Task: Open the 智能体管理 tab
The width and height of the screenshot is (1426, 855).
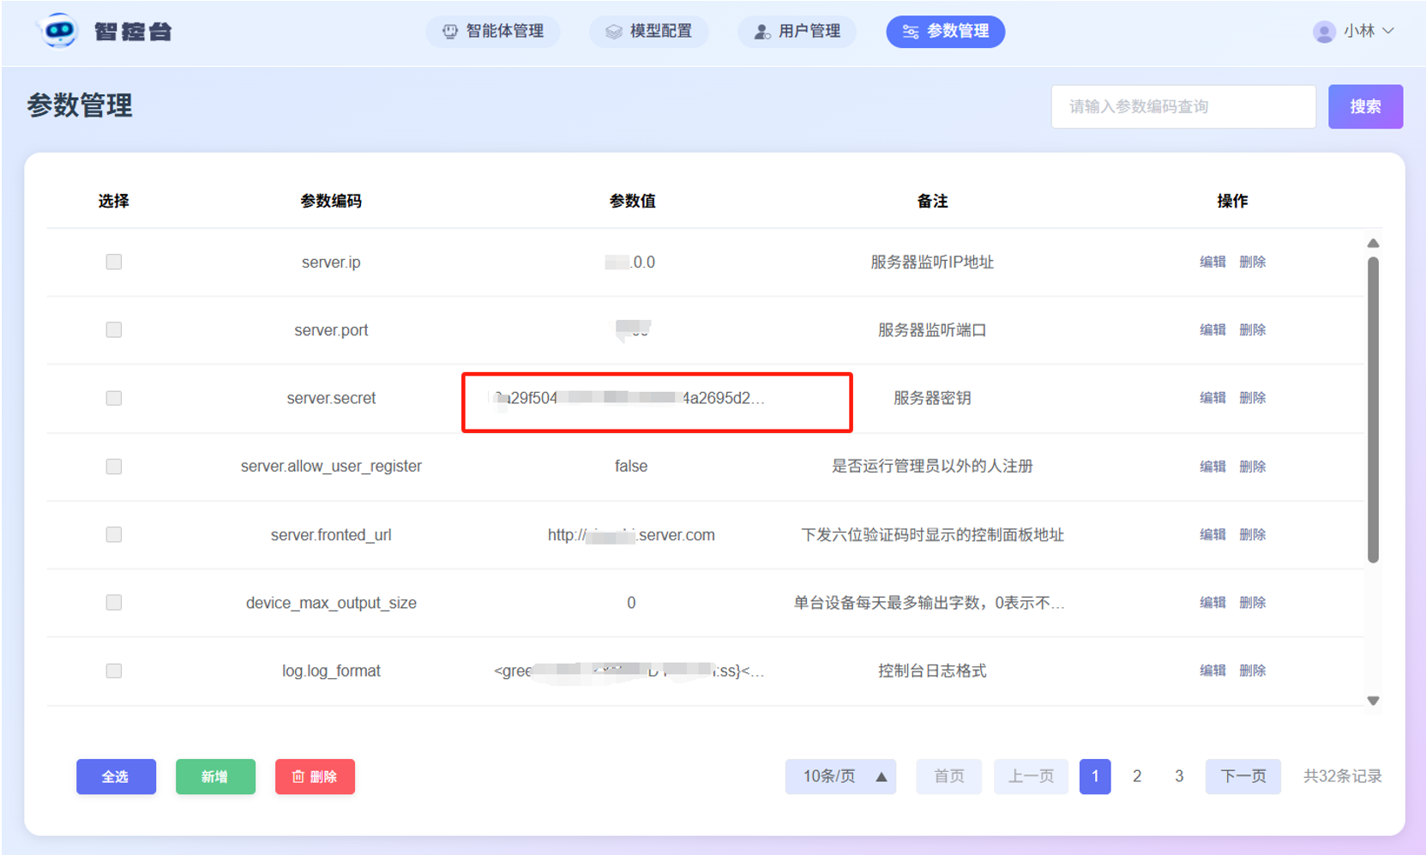Action: pos(493,32)
